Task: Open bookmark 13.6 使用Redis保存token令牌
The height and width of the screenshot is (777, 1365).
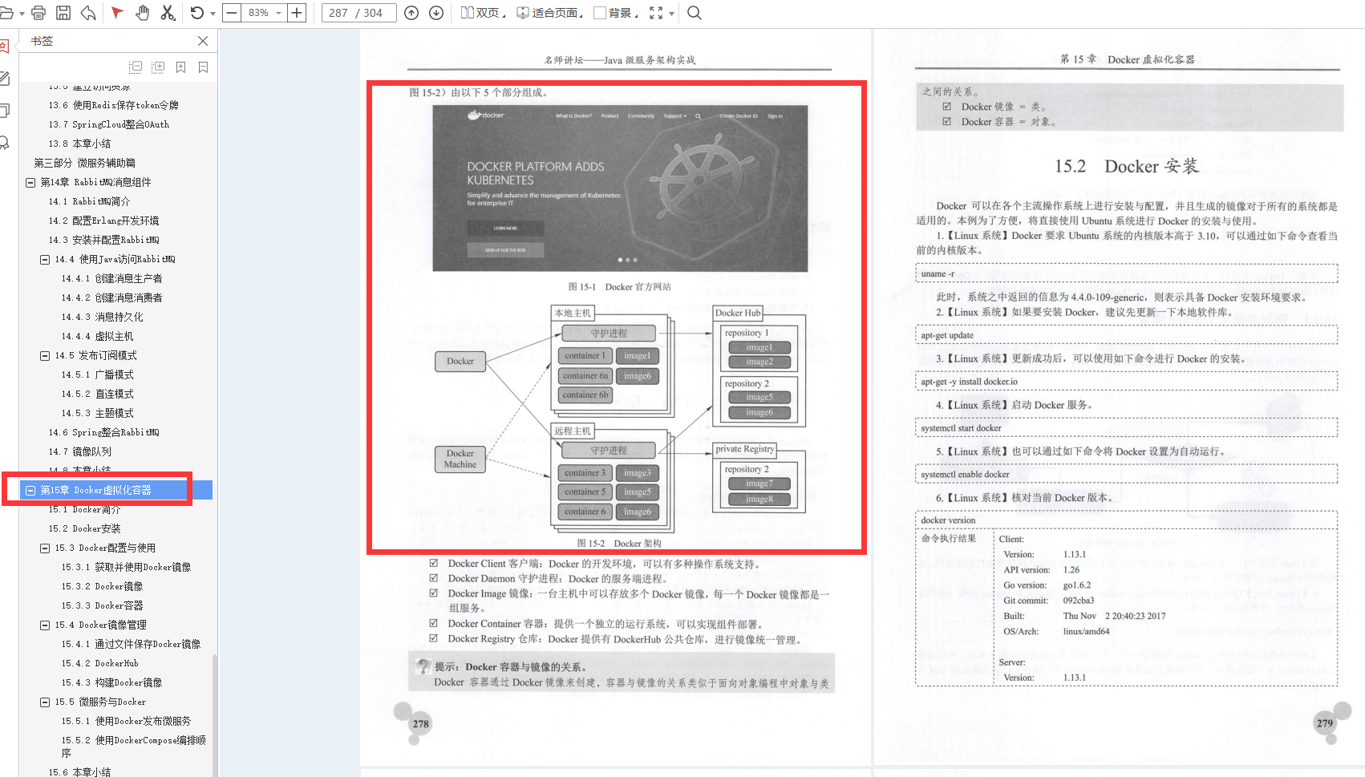Action: (113, 105)
